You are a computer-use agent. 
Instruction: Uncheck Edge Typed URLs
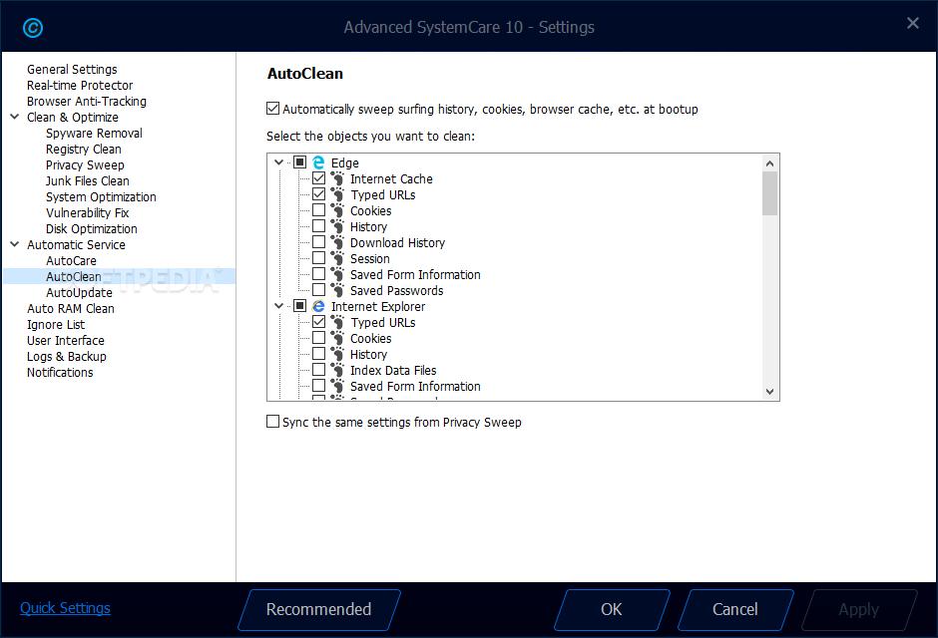coord(319,194)
